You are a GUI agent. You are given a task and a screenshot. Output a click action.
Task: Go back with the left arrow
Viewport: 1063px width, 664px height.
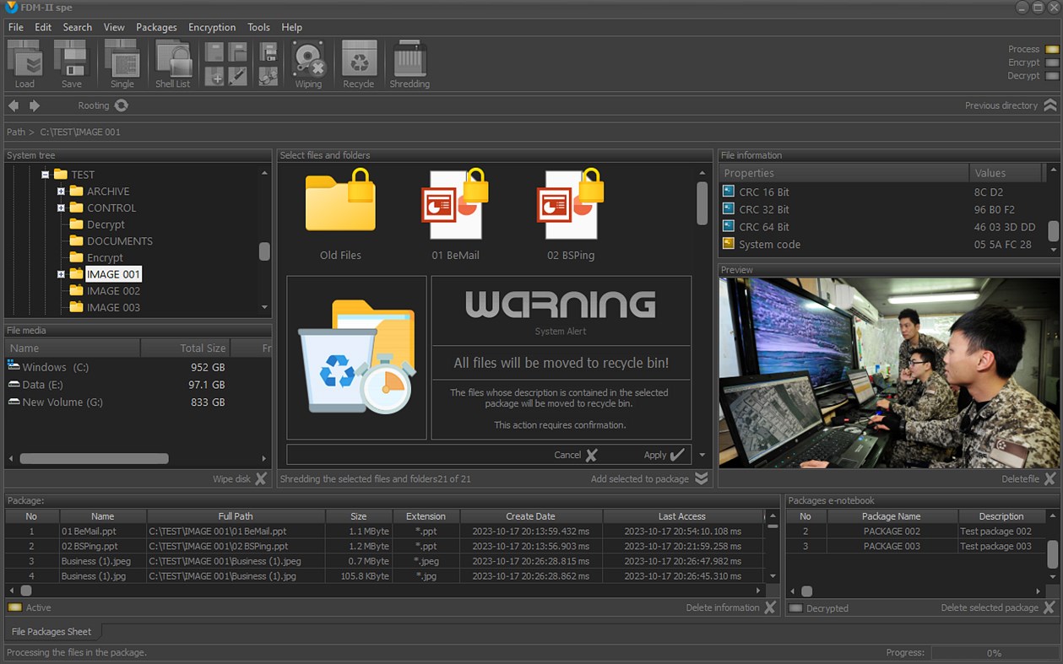[14, 105]
